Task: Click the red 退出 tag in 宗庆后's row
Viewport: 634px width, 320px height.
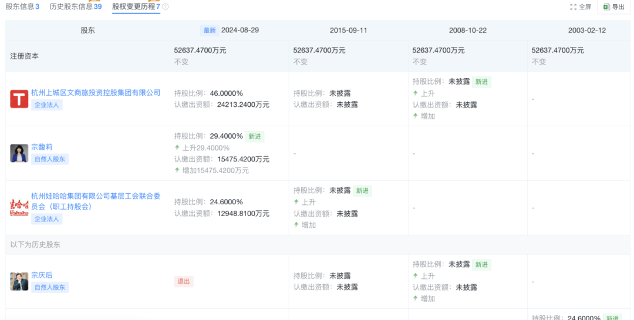Action: pyautogui.click(x=184, y=281)
